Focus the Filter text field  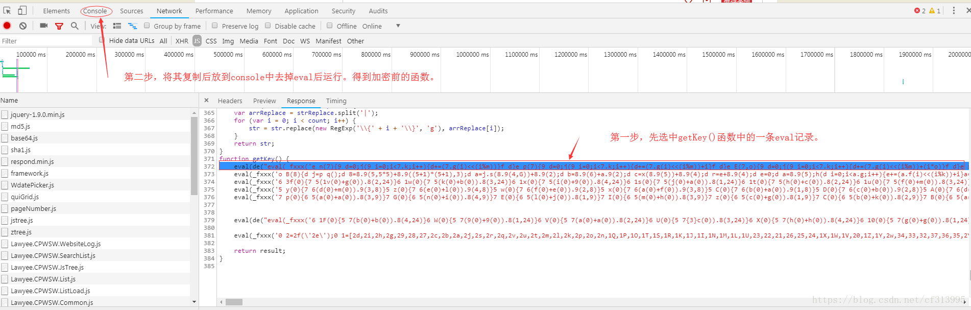(x=46, y=41)
